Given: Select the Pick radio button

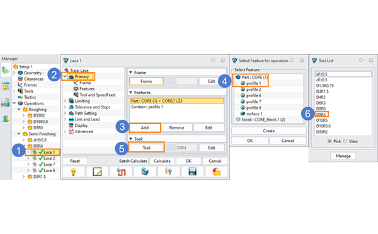Looking at the screenshot, I should pos(329,141).
